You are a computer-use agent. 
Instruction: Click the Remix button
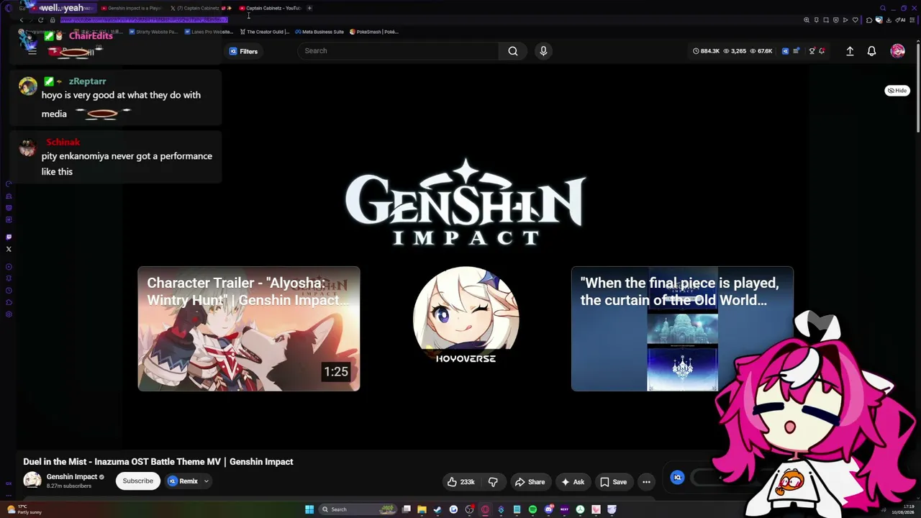tap(183, 481)
